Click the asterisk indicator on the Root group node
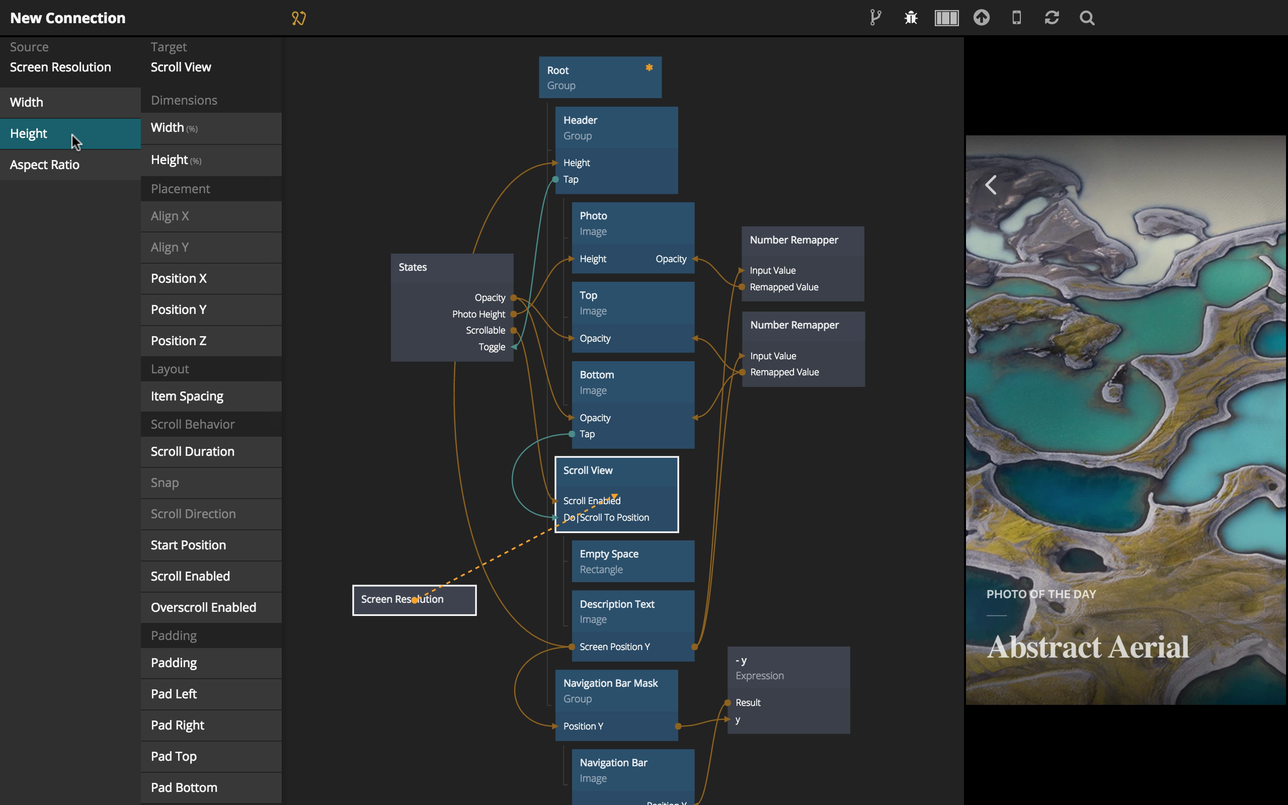 [649, 68]
